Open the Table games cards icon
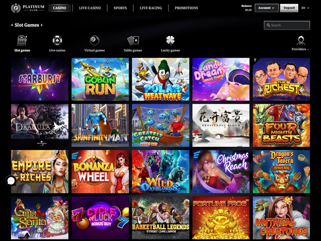Image resolution: width=321 pixels, height=241 pixels. [x=133, y=40]
